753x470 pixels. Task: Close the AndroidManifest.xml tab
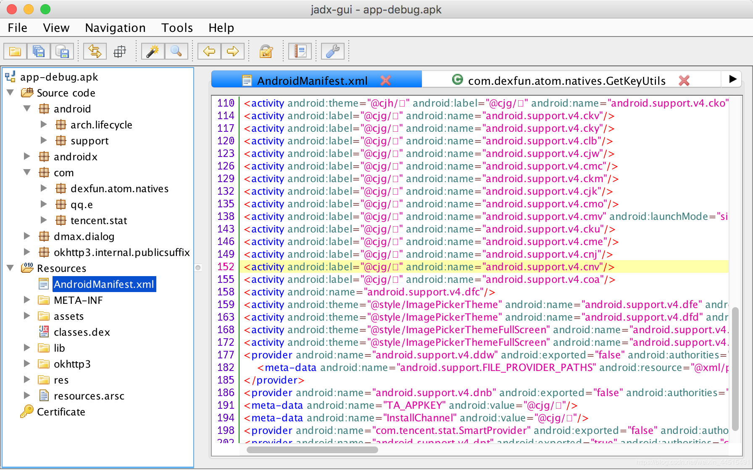(x=385, y=80)
